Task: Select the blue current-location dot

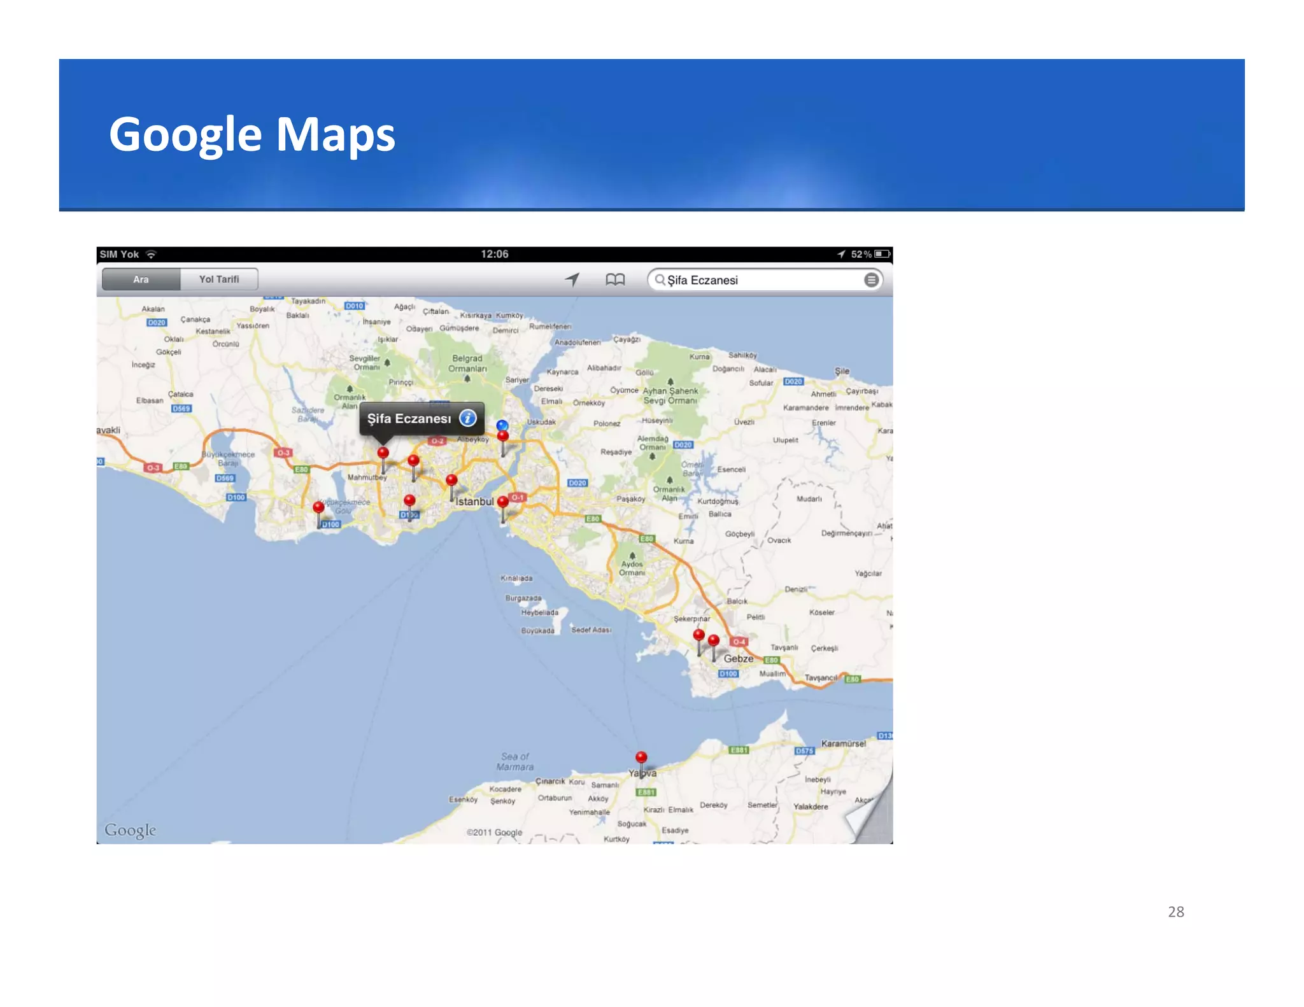Action: coord(502,425)
